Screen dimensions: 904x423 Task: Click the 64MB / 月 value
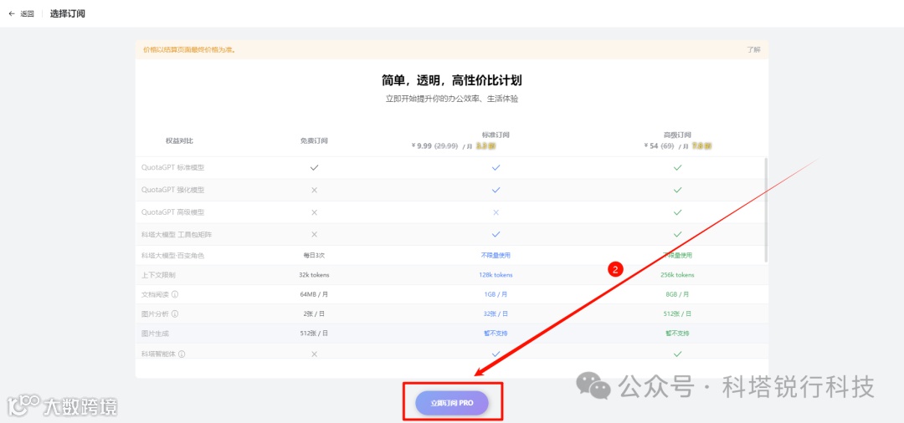tap(314, 294)
